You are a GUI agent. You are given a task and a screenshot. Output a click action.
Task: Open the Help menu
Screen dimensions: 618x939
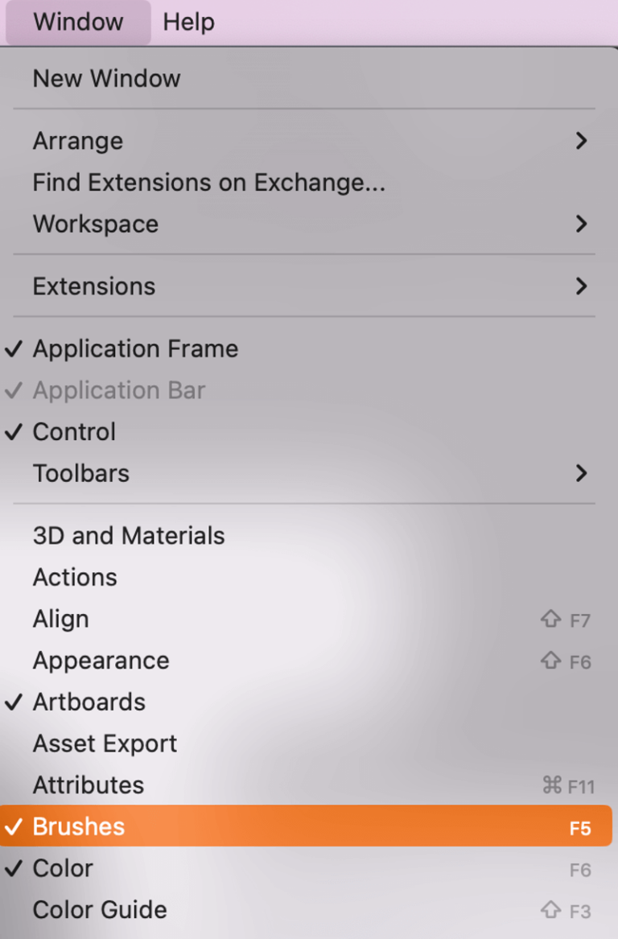tap(187, 22)
